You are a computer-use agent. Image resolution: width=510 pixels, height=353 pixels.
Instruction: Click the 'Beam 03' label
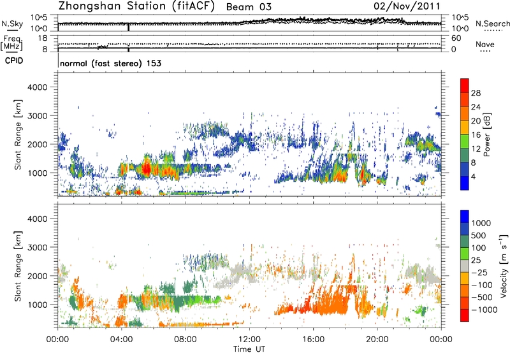click(x=249, y=7)
